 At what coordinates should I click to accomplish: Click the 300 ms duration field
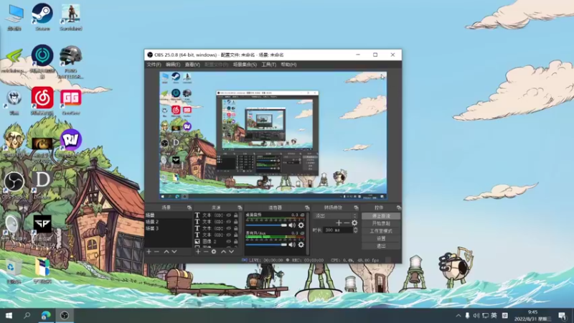click(x=338, y=230)
